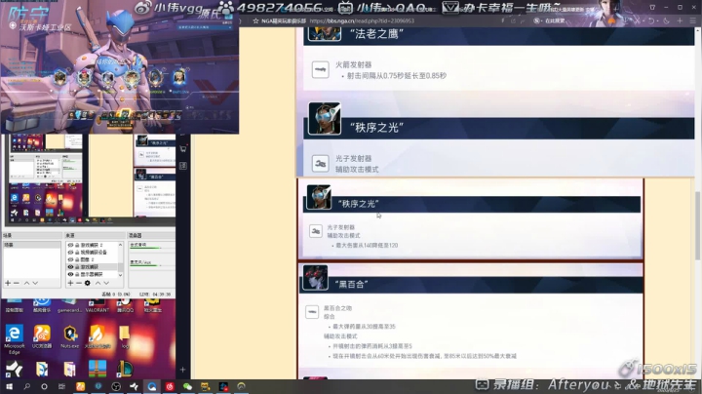702x394 pixels.
Task: Hide the 显示器捕获 source
Action: click(70, 274)
